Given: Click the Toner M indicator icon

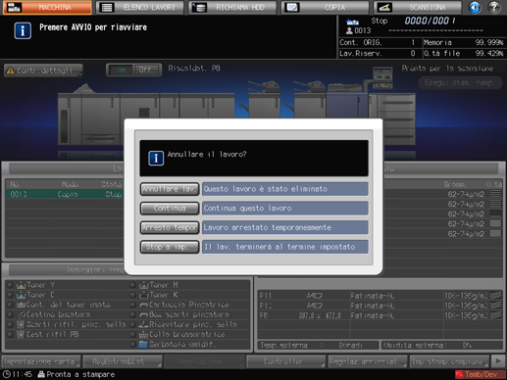Looking at the screenshot, I should pyautogui.click(x=144, y=285).
